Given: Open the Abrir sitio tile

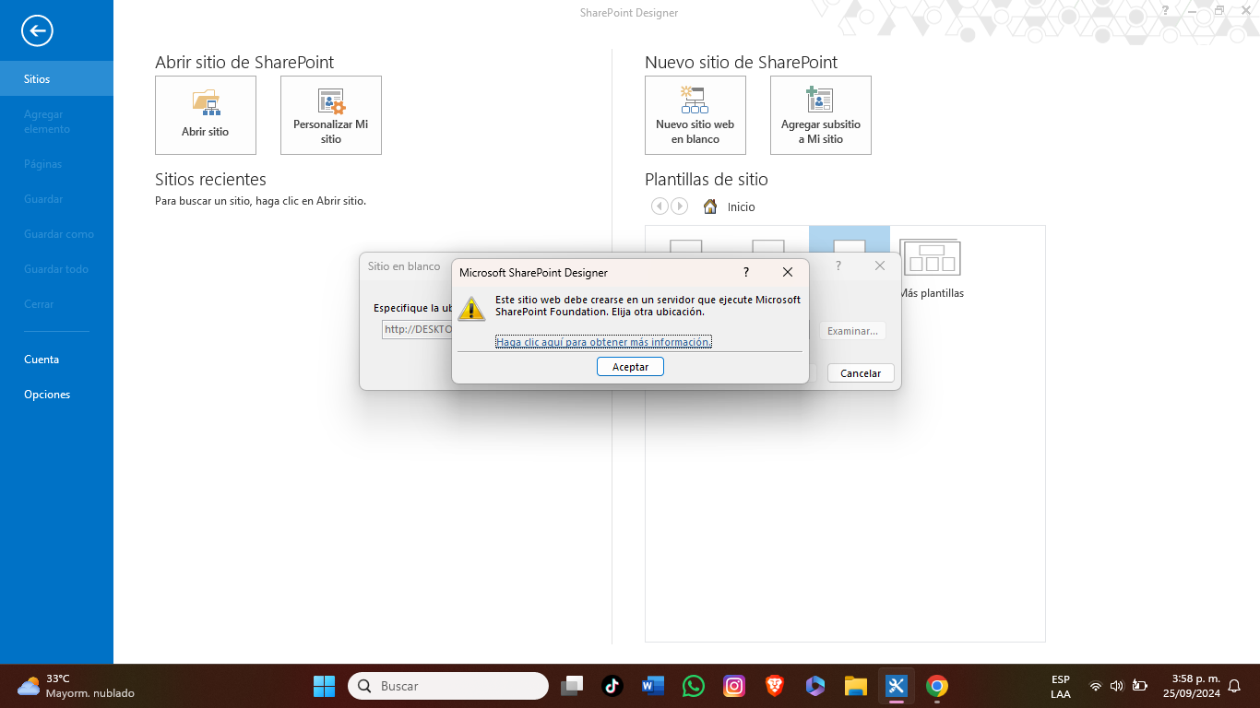Looking at the screenshot, I should point(206,115).
